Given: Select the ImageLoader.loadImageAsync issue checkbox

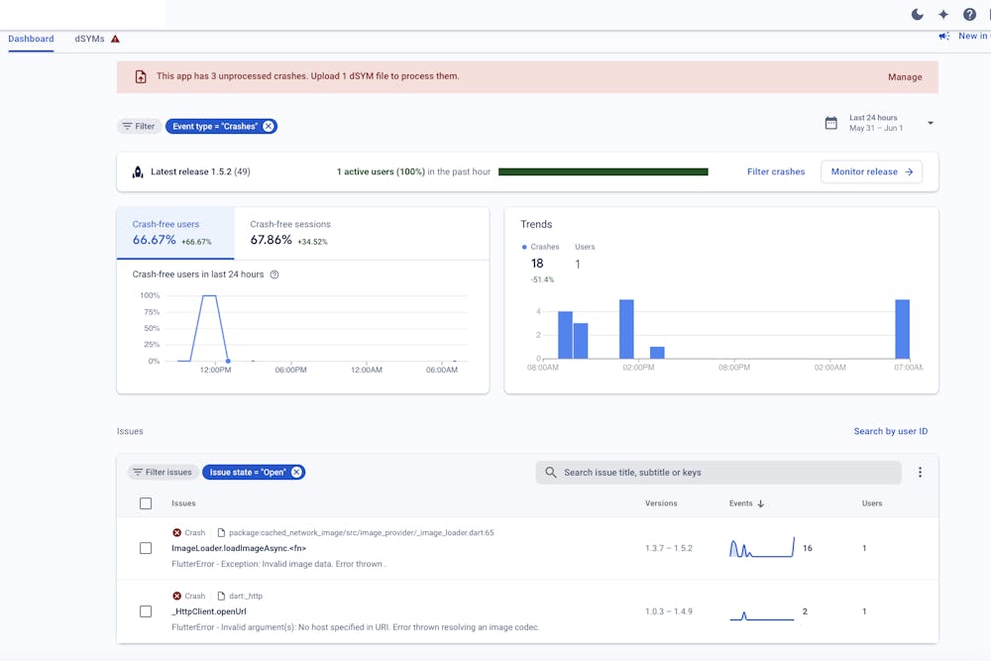Looking at the screenshot, I should [x=146, y=548].
